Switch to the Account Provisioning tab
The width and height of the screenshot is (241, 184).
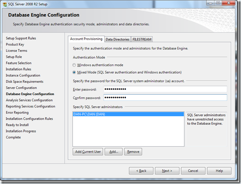tap(86, 39)
